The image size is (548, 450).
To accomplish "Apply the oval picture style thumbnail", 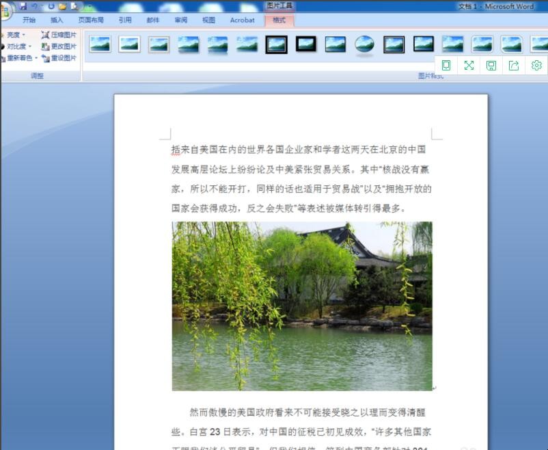I will (364, 44).
